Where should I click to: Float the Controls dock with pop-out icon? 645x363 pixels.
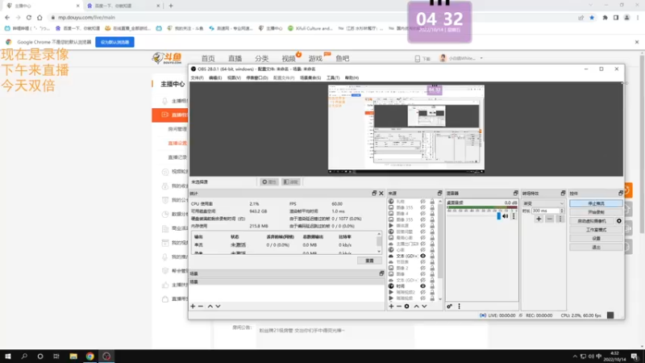coord(621,193)
